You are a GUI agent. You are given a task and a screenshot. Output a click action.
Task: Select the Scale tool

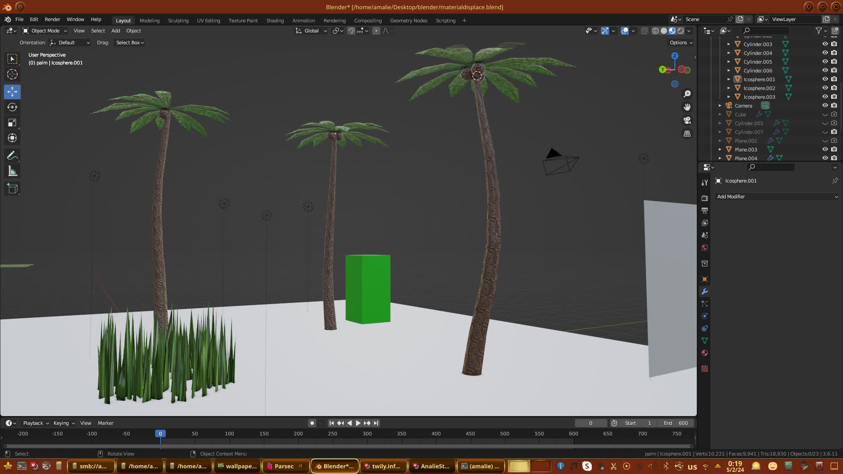(12, 123)
